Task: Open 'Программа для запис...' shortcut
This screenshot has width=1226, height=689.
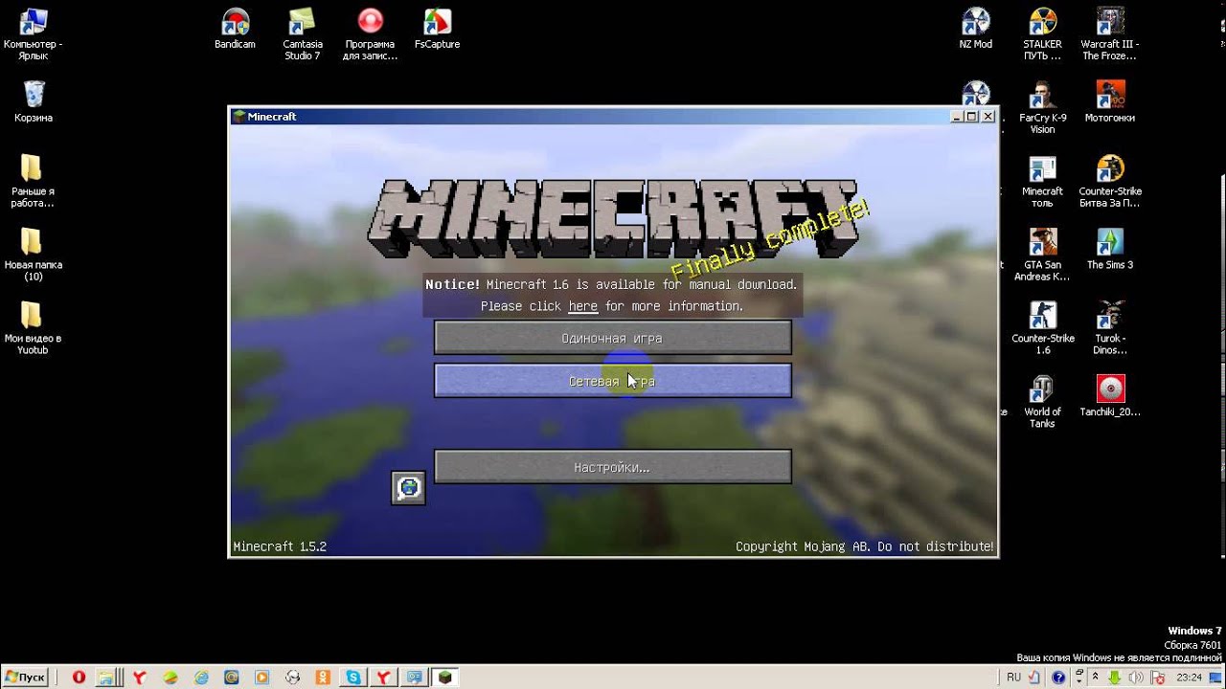Action: coord(370,34)
